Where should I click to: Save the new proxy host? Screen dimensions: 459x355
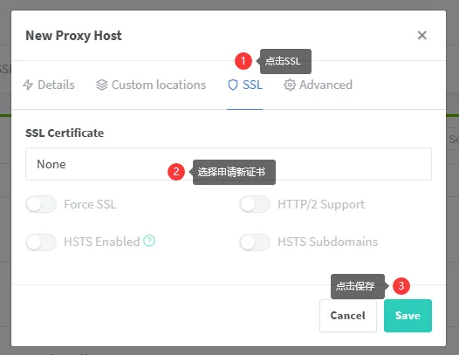coord(408,316)
